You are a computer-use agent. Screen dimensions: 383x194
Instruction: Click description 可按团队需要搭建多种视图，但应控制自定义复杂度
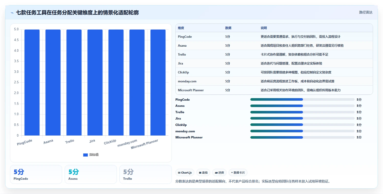coord(296,72)
